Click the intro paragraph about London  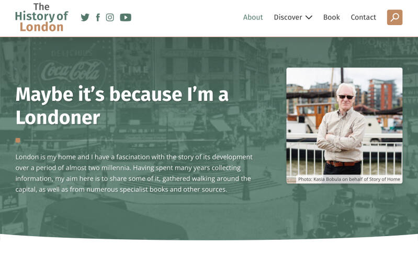coord(134,173)
